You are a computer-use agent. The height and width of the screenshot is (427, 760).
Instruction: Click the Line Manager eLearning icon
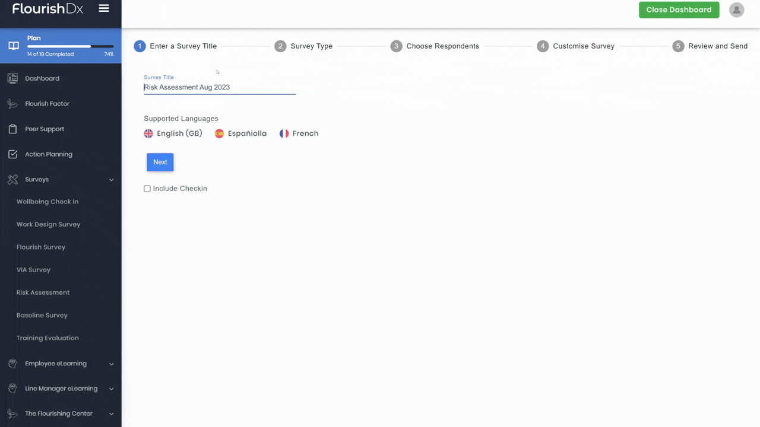12,388
